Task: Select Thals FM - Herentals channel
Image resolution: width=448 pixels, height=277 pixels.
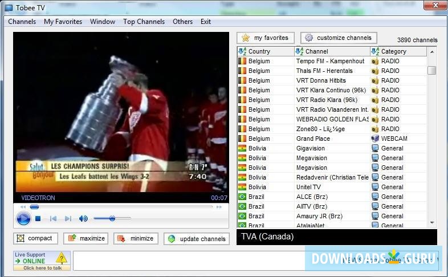Action: (332, 71)
